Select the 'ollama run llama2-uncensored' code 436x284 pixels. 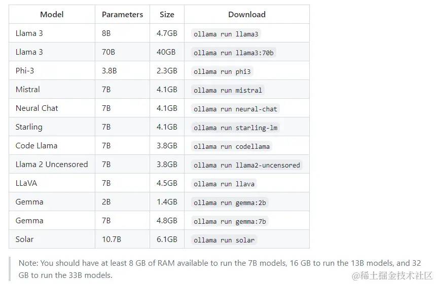tap(246, 165)
